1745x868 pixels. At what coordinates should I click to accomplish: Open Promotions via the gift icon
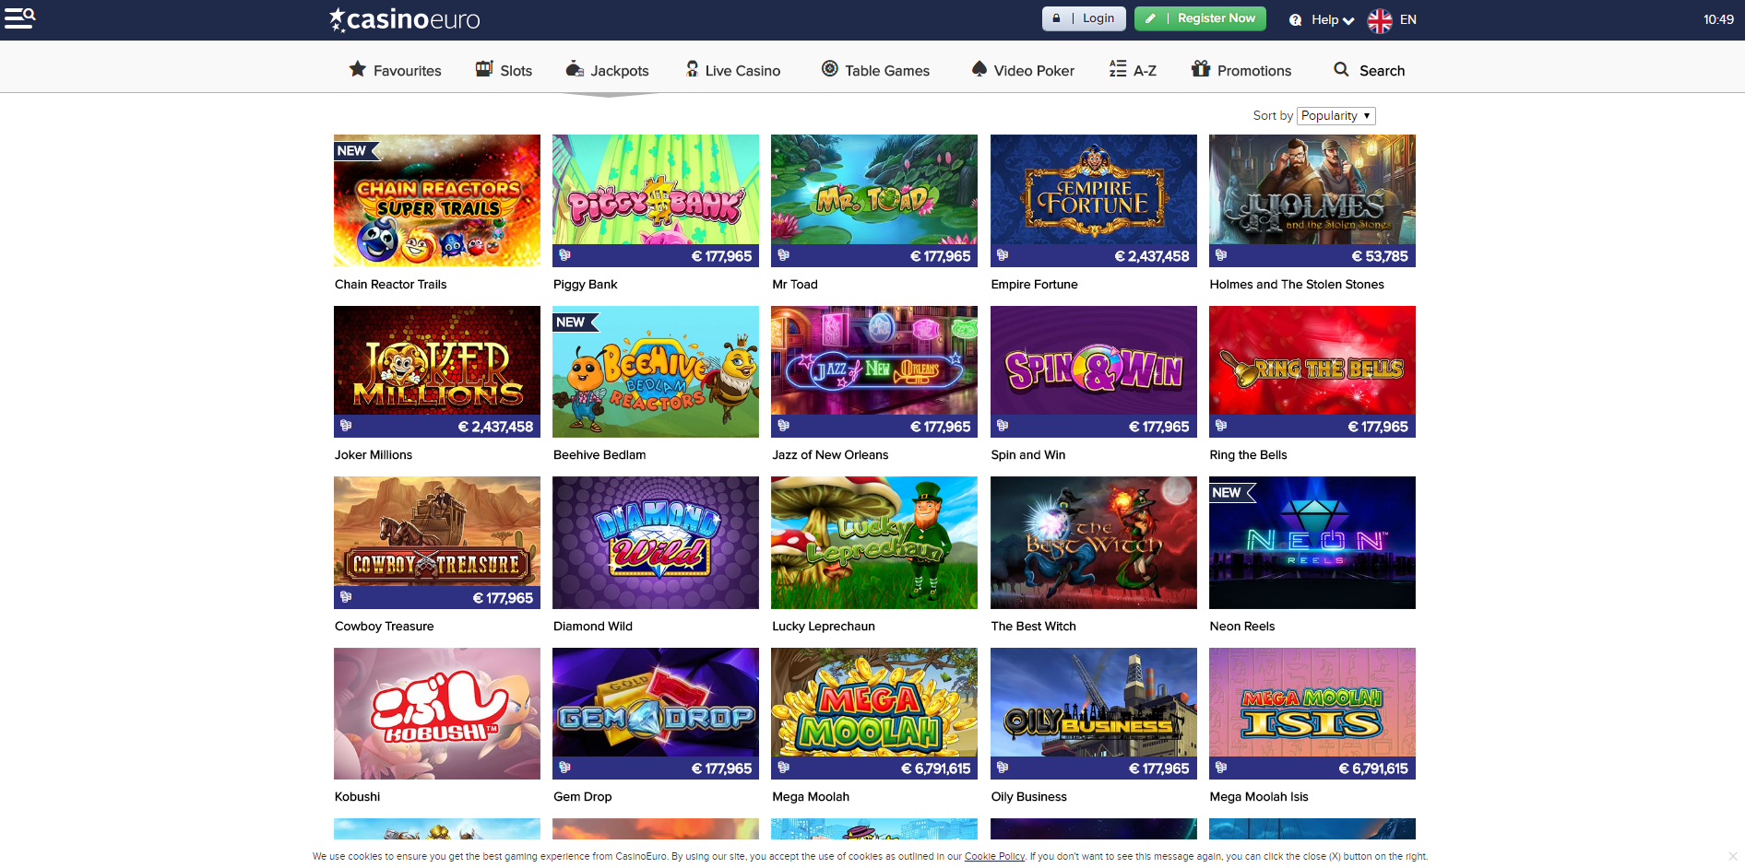[x=1199, y=68]
